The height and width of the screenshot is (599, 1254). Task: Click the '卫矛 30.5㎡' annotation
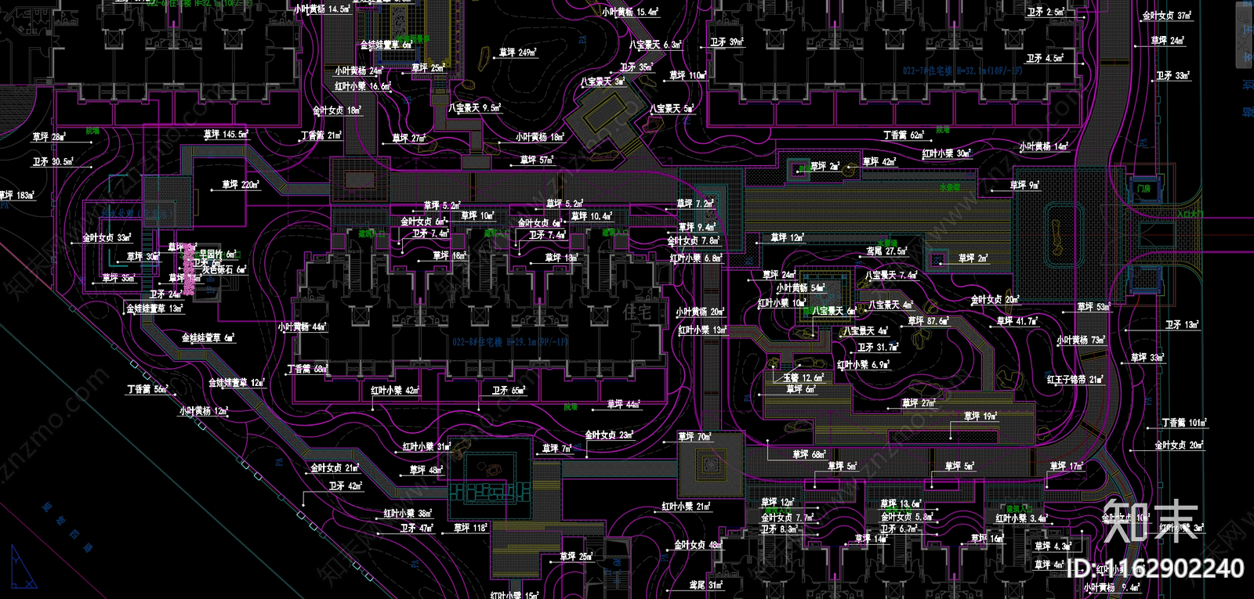pyautogui.click(x=53, y=162)
